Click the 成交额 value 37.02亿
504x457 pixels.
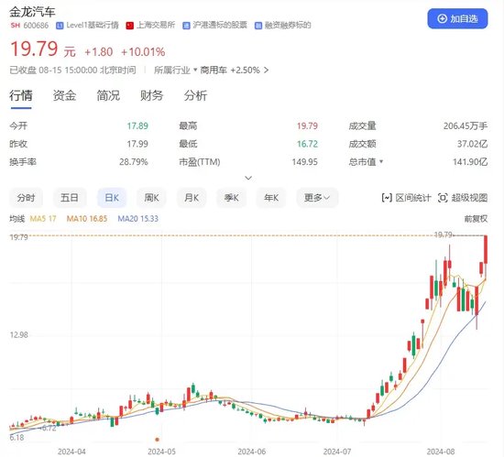pos(472,144)
